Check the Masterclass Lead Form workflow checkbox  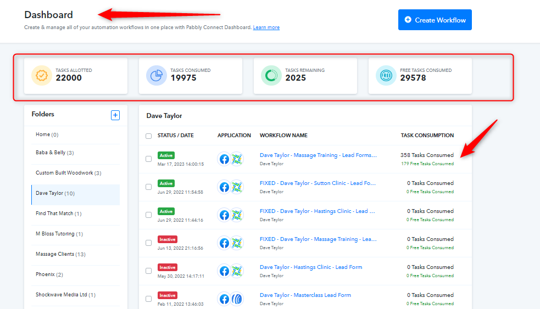[148, 299]
